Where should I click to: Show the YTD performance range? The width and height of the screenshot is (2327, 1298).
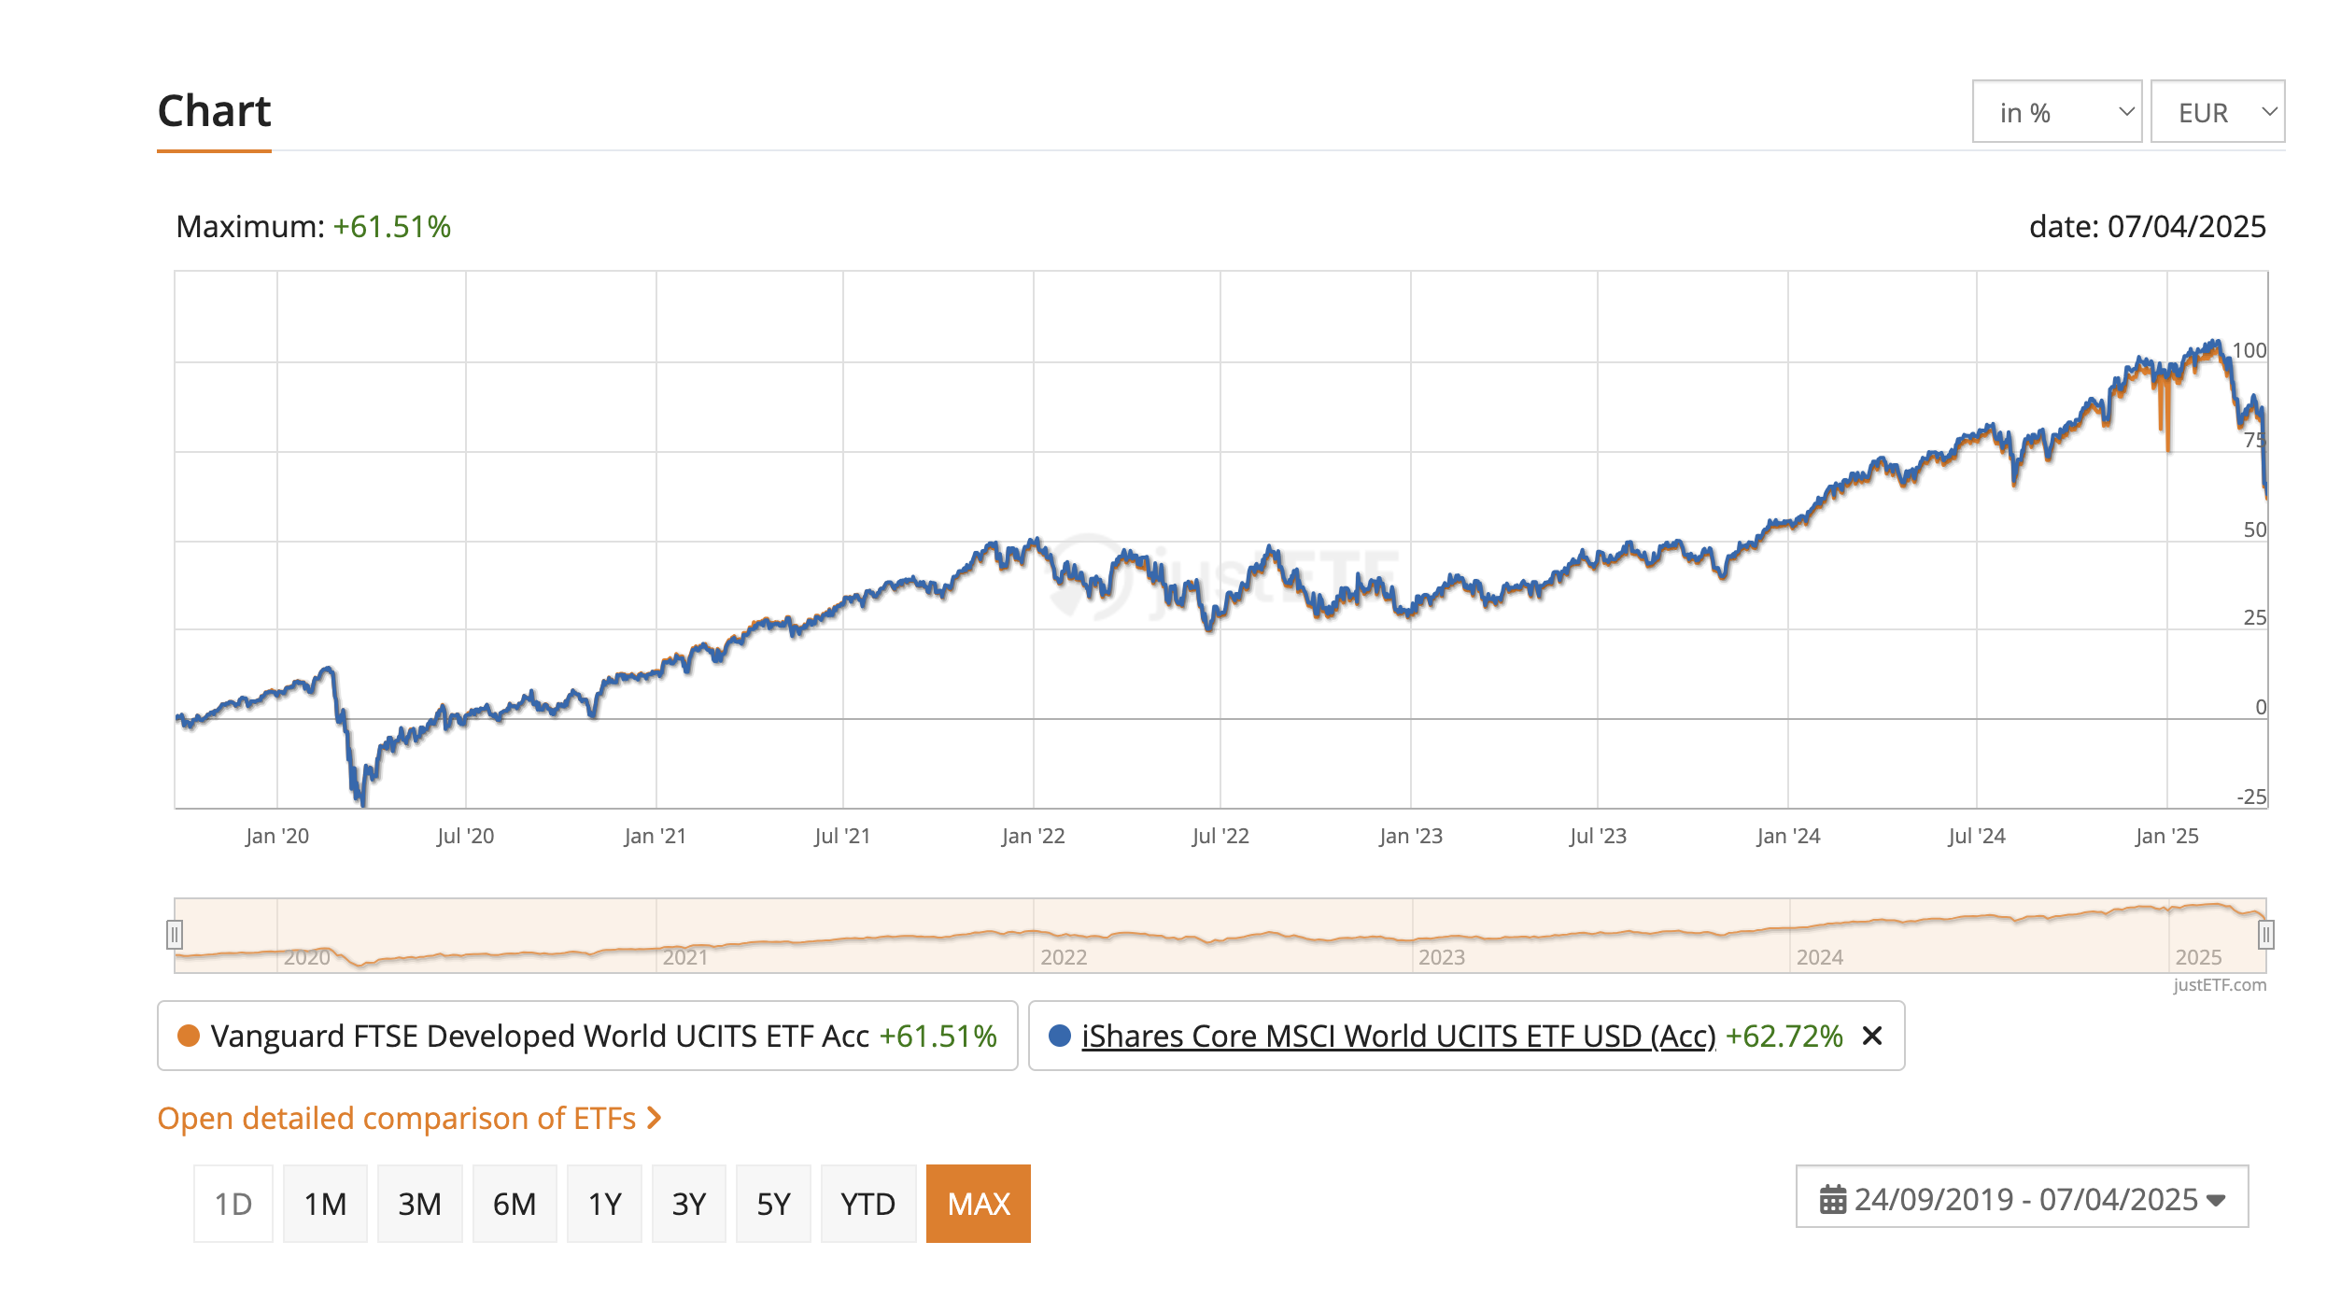click(867, 1204)
